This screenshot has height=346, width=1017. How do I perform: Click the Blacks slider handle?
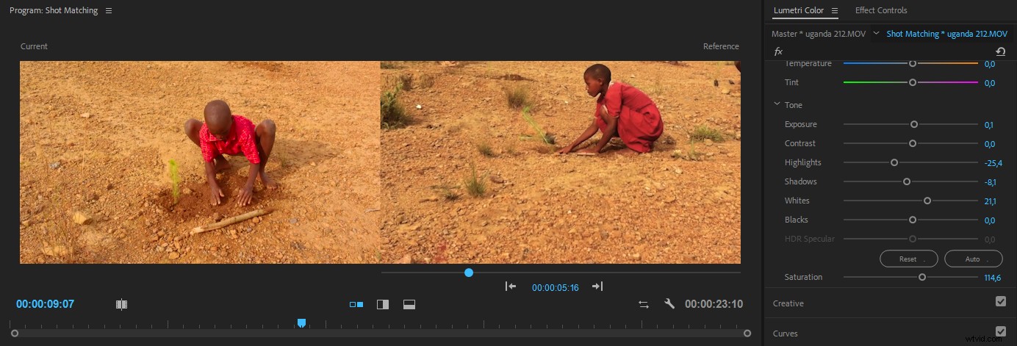913,220
